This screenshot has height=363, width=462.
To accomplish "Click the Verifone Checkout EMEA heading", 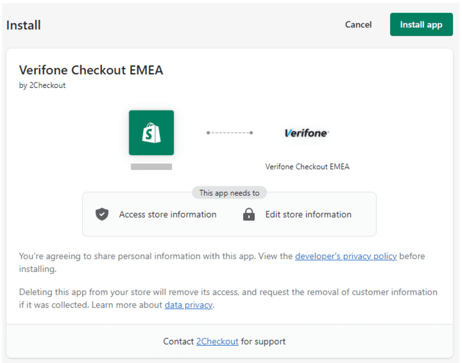I will (x=91, y=70).
